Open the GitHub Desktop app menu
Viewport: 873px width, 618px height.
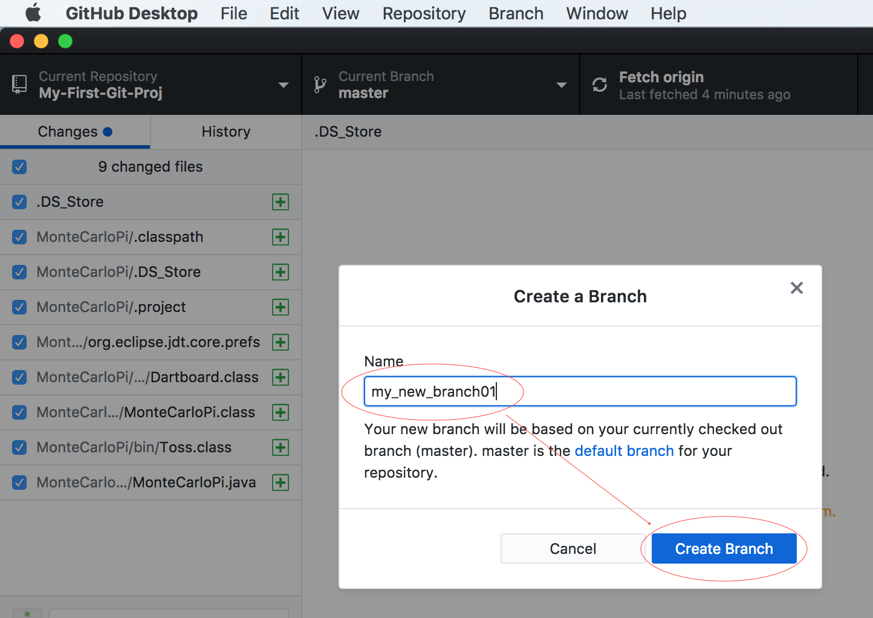coord(132,13)
